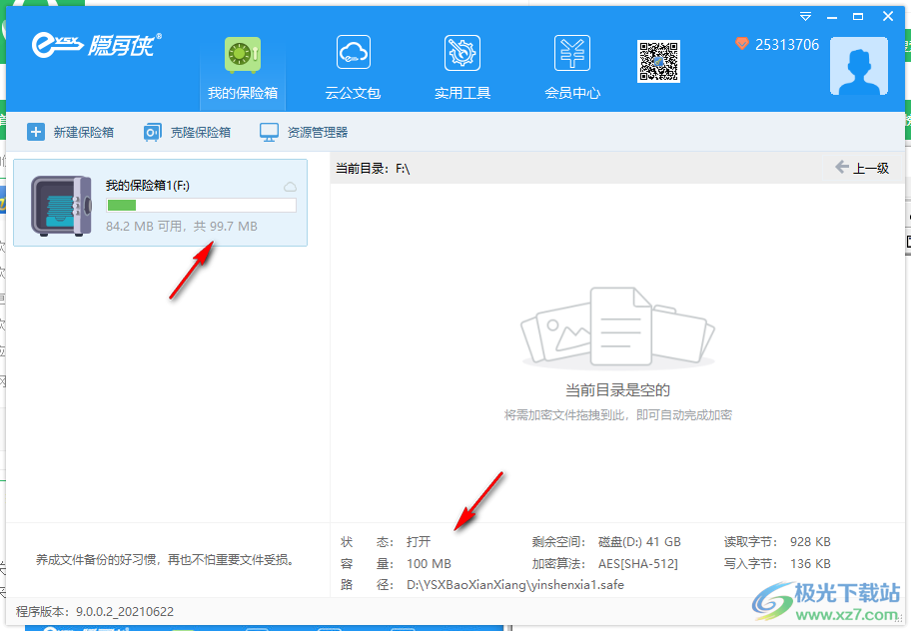The width and height of the screenshot is (911, 631).
Task: Open 新建保险箱 to create a new vault
Action: tap(70, 131)
